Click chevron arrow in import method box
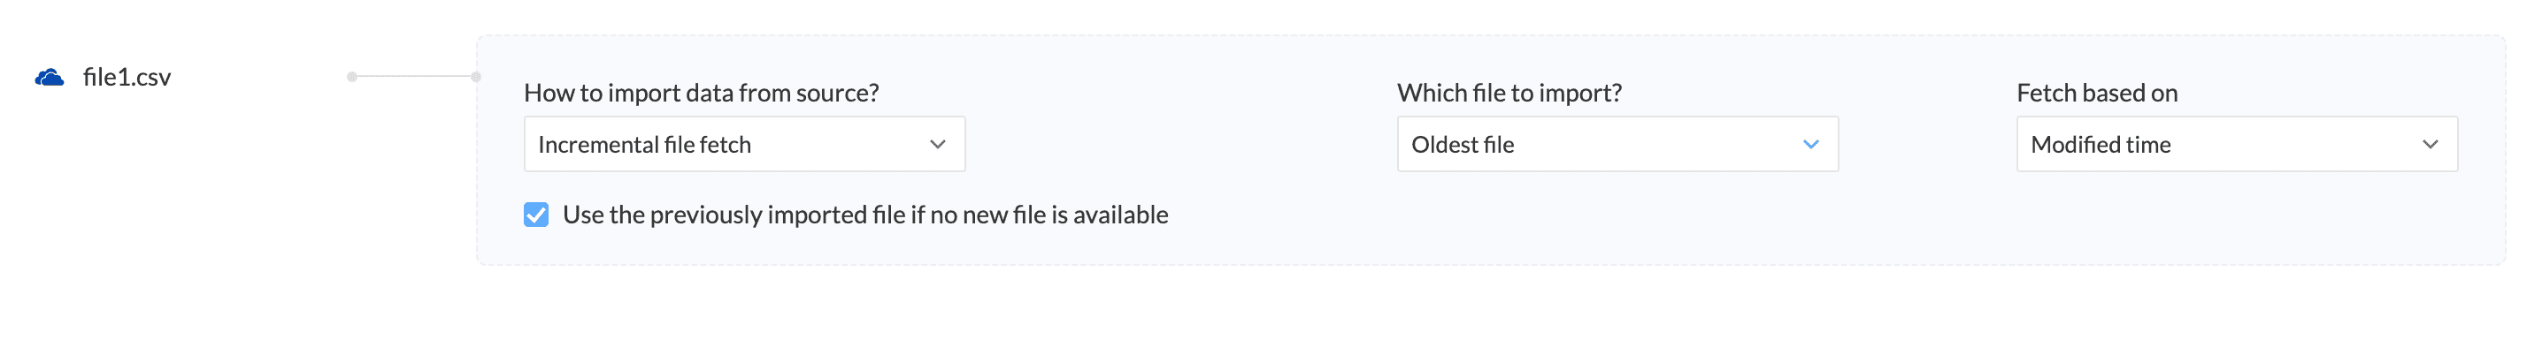The image size is (2527, 362). (x=937, y=145)
